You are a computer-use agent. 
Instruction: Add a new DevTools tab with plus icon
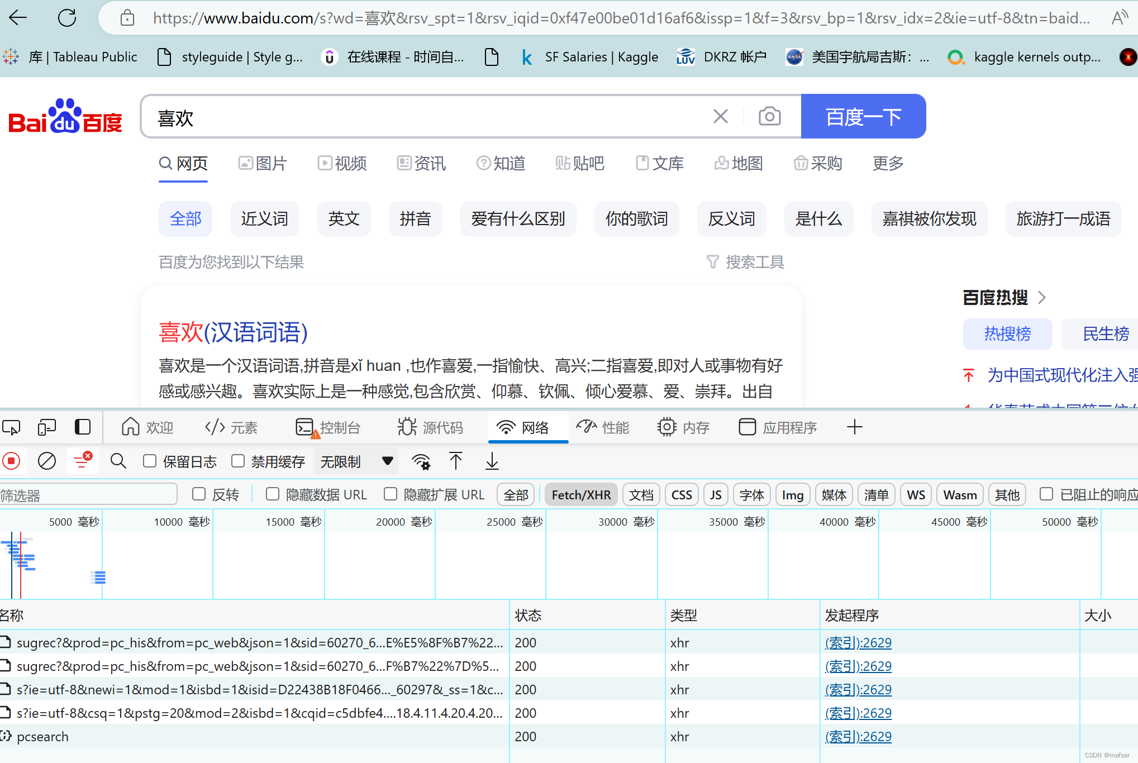[x=855, y=428]
